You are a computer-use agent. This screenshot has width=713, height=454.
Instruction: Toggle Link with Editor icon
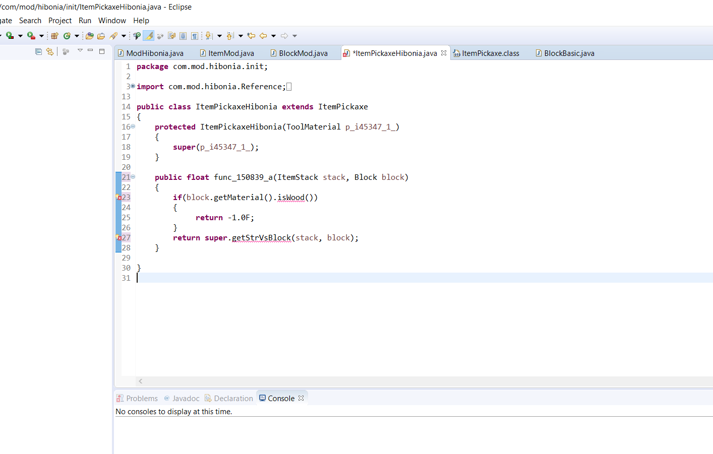[x=49, y=51]
